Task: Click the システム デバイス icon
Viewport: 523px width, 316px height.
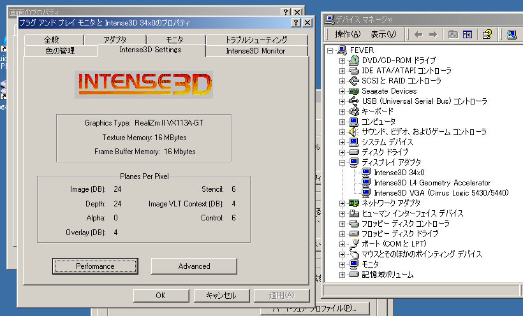Action: point(353,142)
